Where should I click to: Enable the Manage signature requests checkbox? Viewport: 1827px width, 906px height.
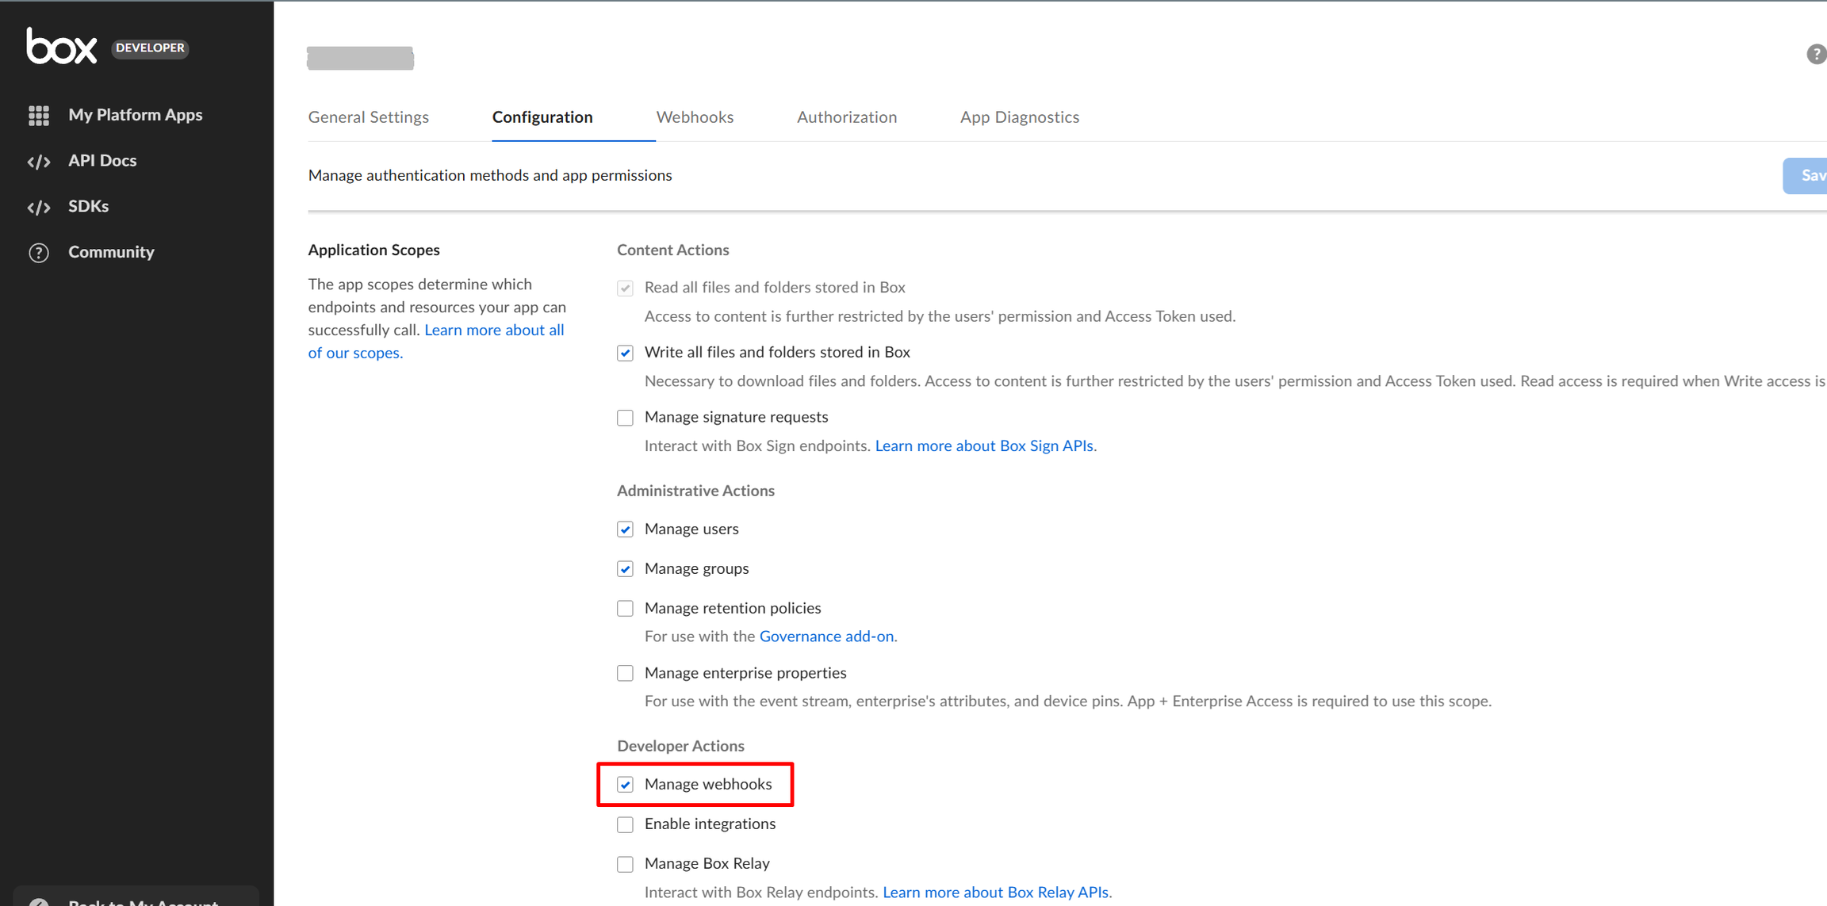point(625,418)
